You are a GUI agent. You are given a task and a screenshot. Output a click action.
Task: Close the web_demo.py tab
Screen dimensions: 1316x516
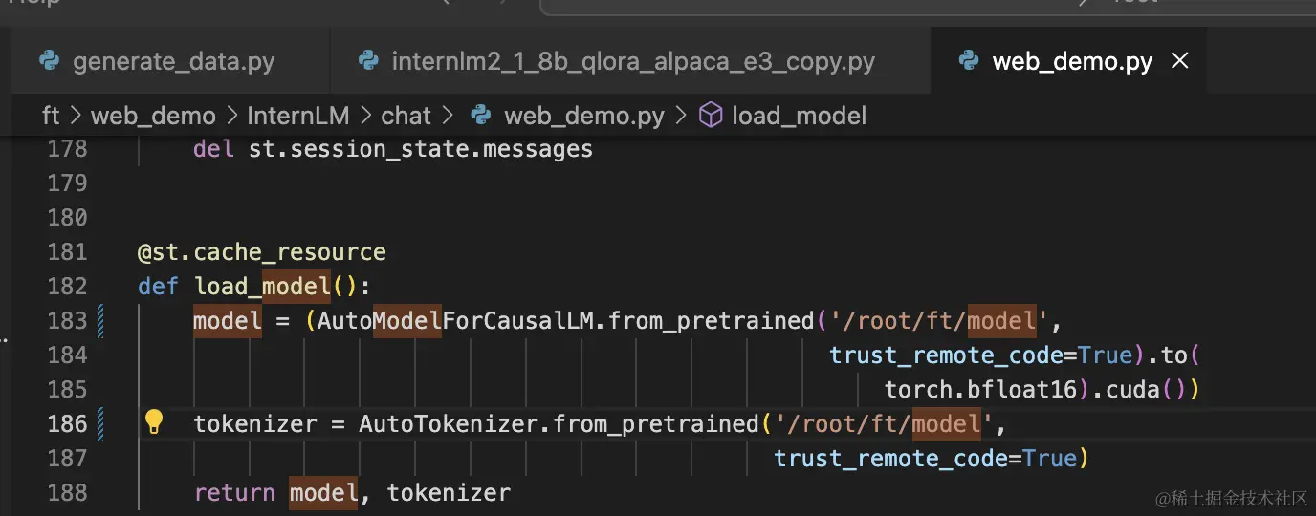click(x=1180, y=61)
